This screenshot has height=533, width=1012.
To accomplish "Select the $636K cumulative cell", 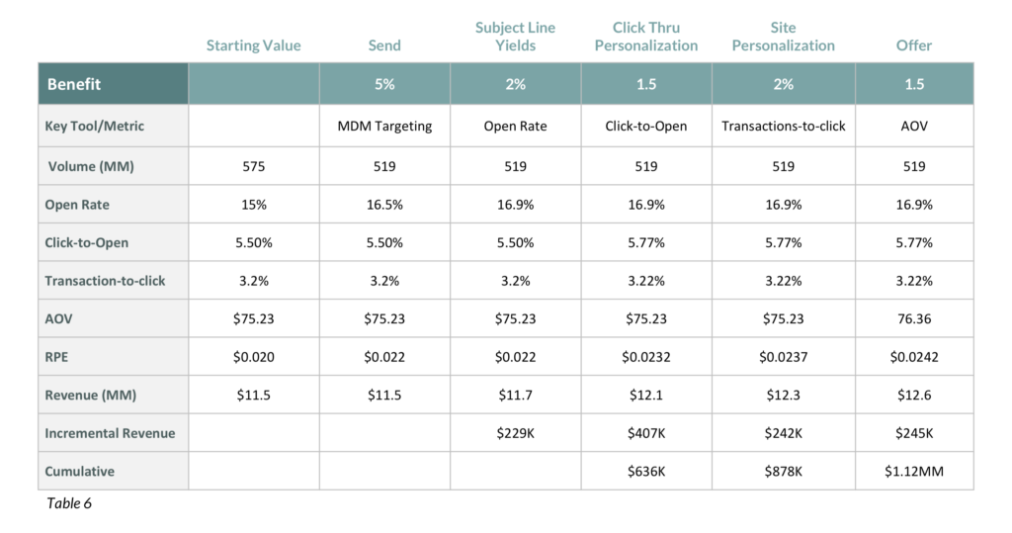I will tap(646, 472).
